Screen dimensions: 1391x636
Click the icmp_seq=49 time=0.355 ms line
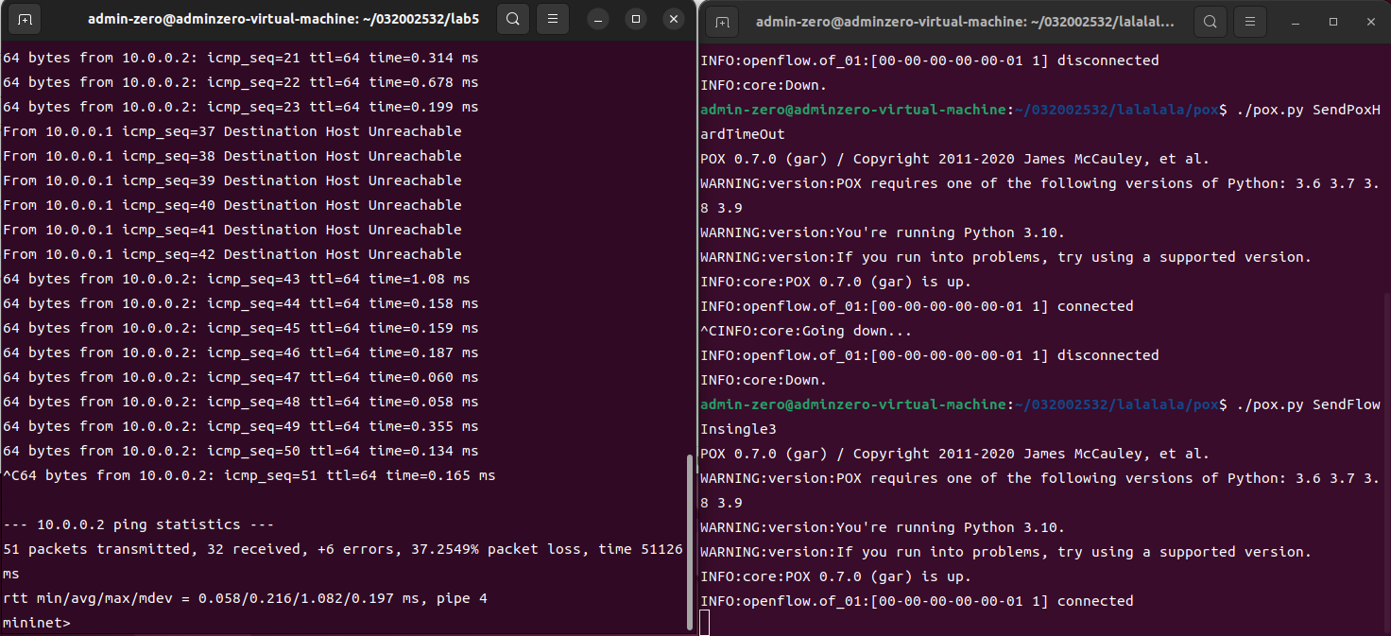pos(240,426)
